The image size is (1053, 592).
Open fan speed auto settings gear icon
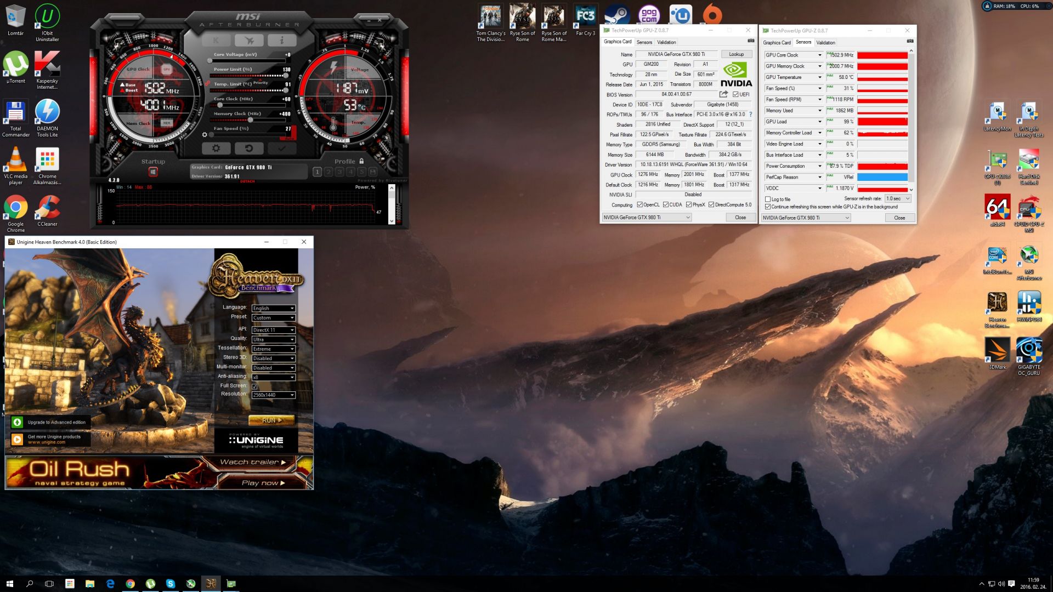click(x=205, y=134)
